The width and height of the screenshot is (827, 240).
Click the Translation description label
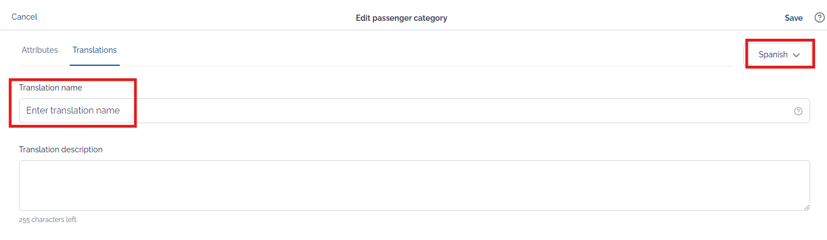point(61,150)
